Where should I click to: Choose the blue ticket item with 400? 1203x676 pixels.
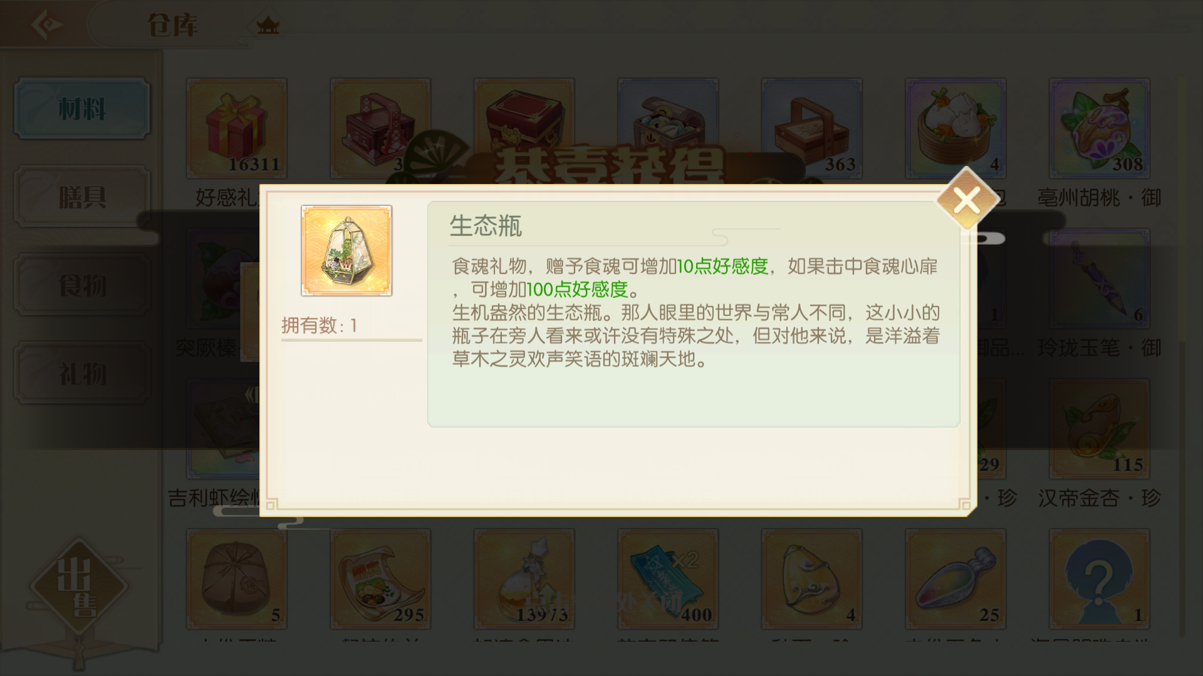point(668,579)
